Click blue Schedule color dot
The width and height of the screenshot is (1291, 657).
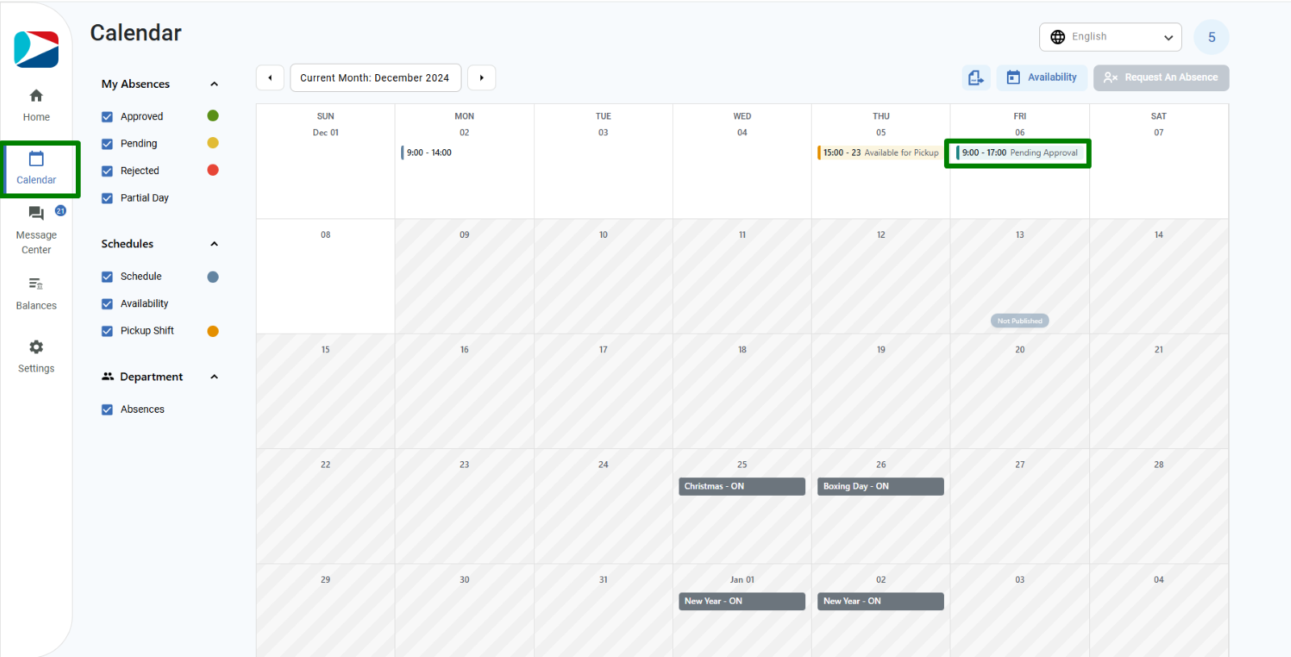(x=213, y=277)
